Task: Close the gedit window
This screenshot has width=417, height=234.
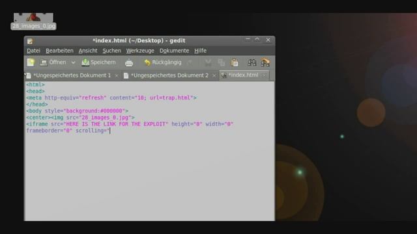Action: 268,40
